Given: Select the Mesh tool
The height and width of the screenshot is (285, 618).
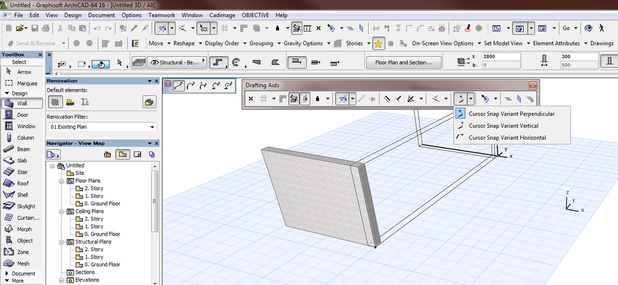Looking at the screenshot, I should [22, 263].
